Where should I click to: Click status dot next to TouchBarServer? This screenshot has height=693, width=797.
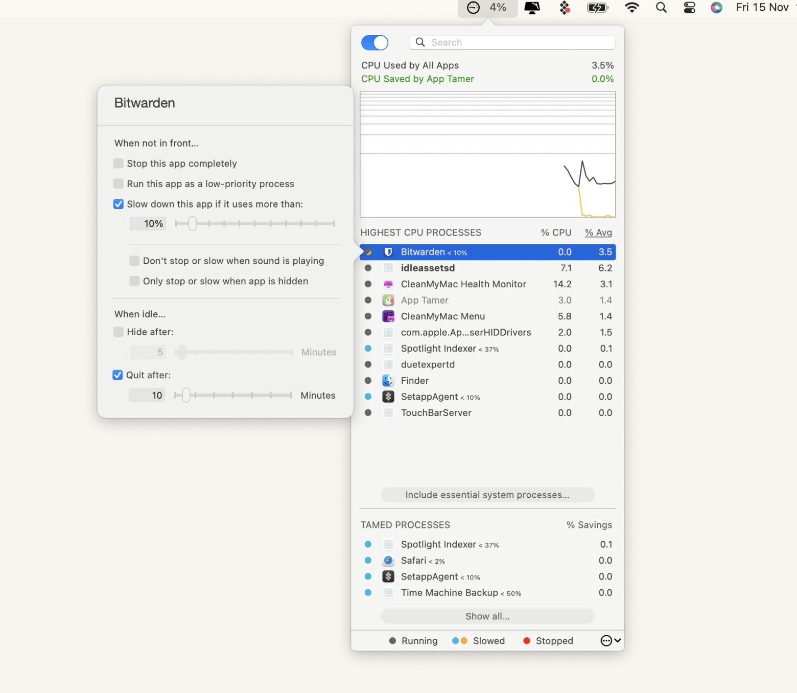368,413
